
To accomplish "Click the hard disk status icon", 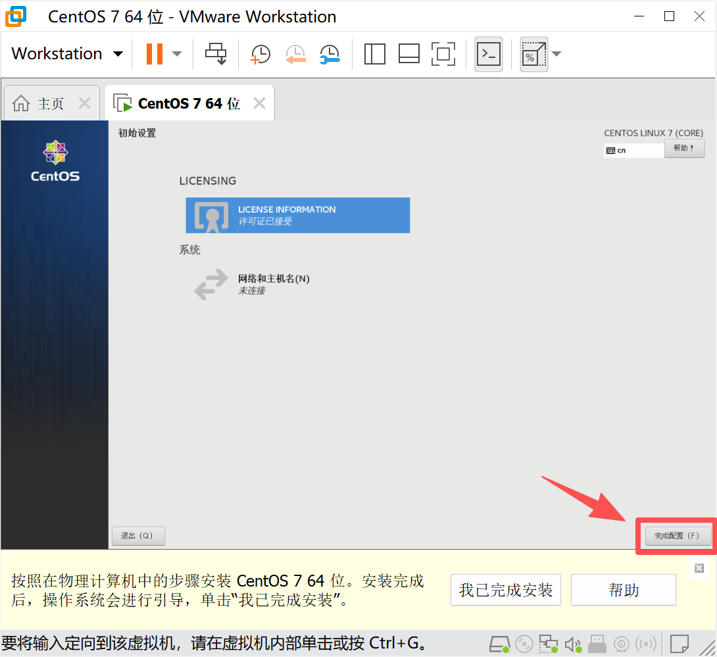I will (x=499, y=644).
